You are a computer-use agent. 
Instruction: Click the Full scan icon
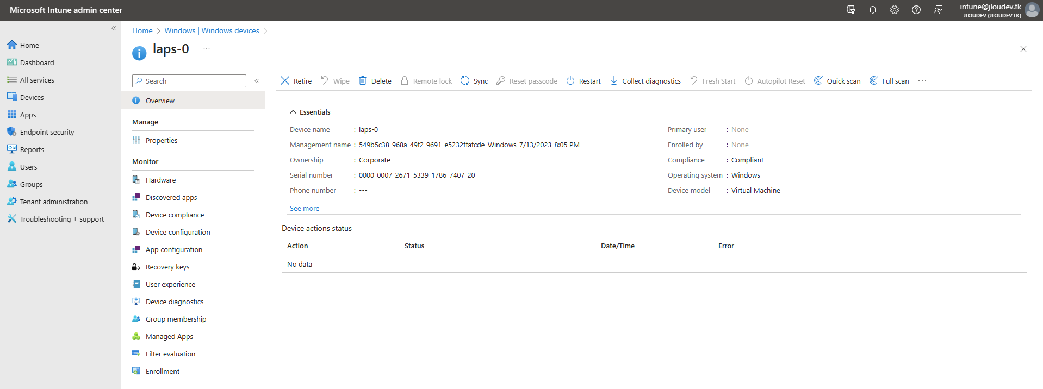click(874, 80)
